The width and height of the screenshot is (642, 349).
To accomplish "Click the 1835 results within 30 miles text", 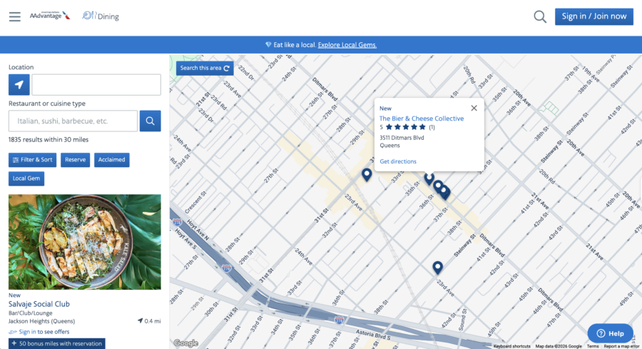I will pos(49,140).
